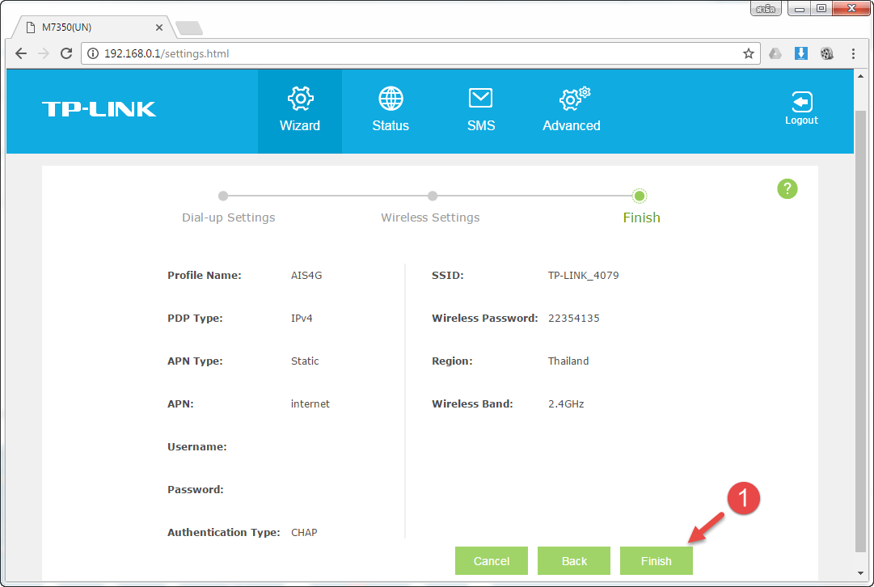Click the green help question mark icon
This screenshot has height=587, width=874.
tap(787, 189)
